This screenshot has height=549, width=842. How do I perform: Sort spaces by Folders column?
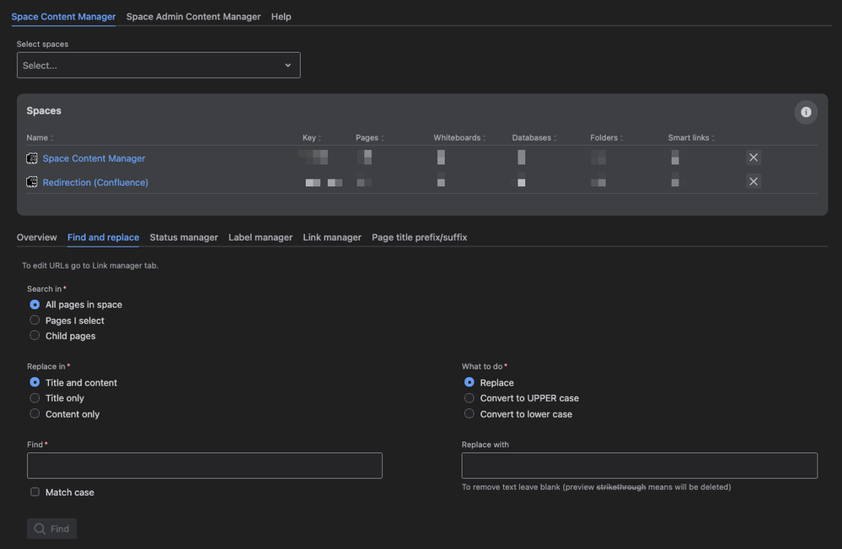pos(606,137)
